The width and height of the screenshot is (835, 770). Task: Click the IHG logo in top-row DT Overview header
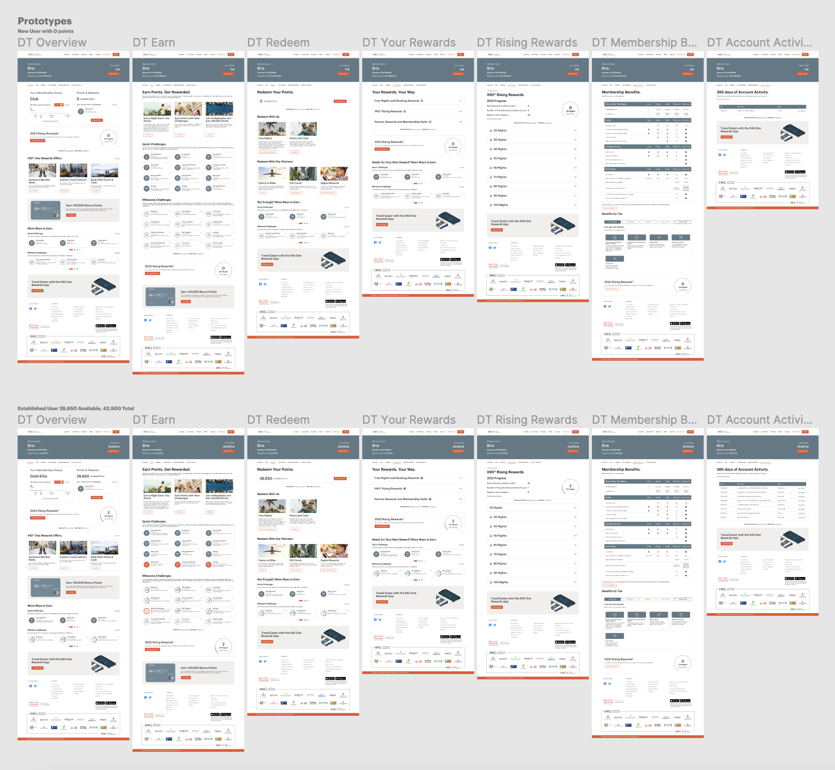click(32, 54)
